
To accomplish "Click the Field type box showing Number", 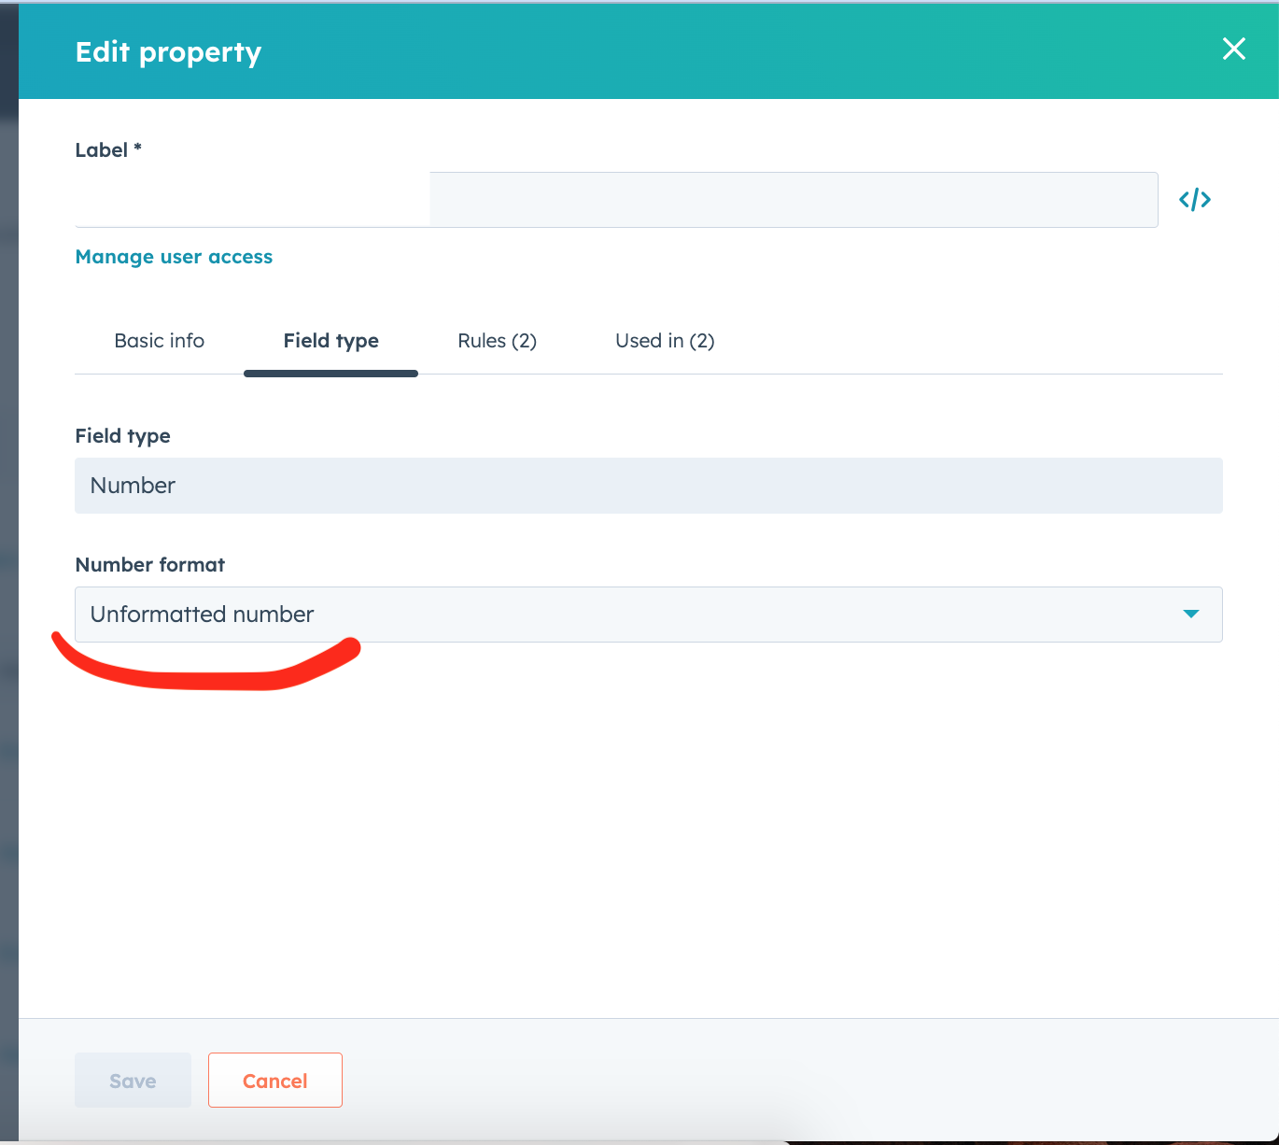I will point(649,486).
